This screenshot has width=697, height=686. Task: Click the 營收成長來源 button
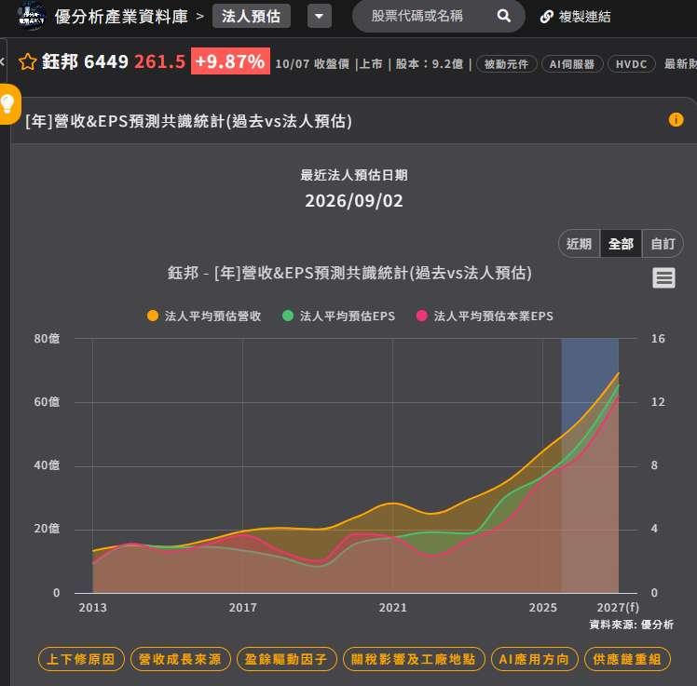tap(181, 659)
